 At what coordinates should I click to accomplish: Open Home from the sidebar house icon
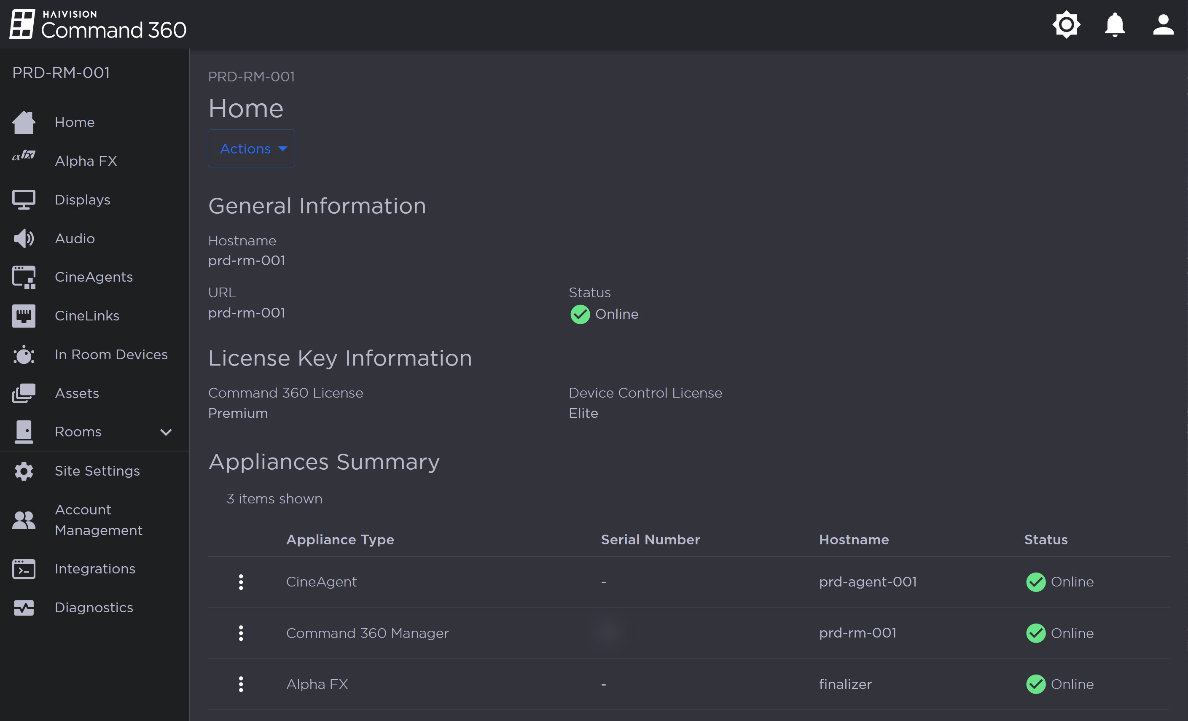24,122
